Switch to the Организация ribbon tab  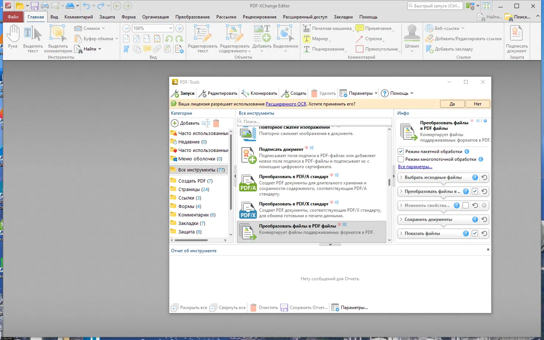[155, 17]
